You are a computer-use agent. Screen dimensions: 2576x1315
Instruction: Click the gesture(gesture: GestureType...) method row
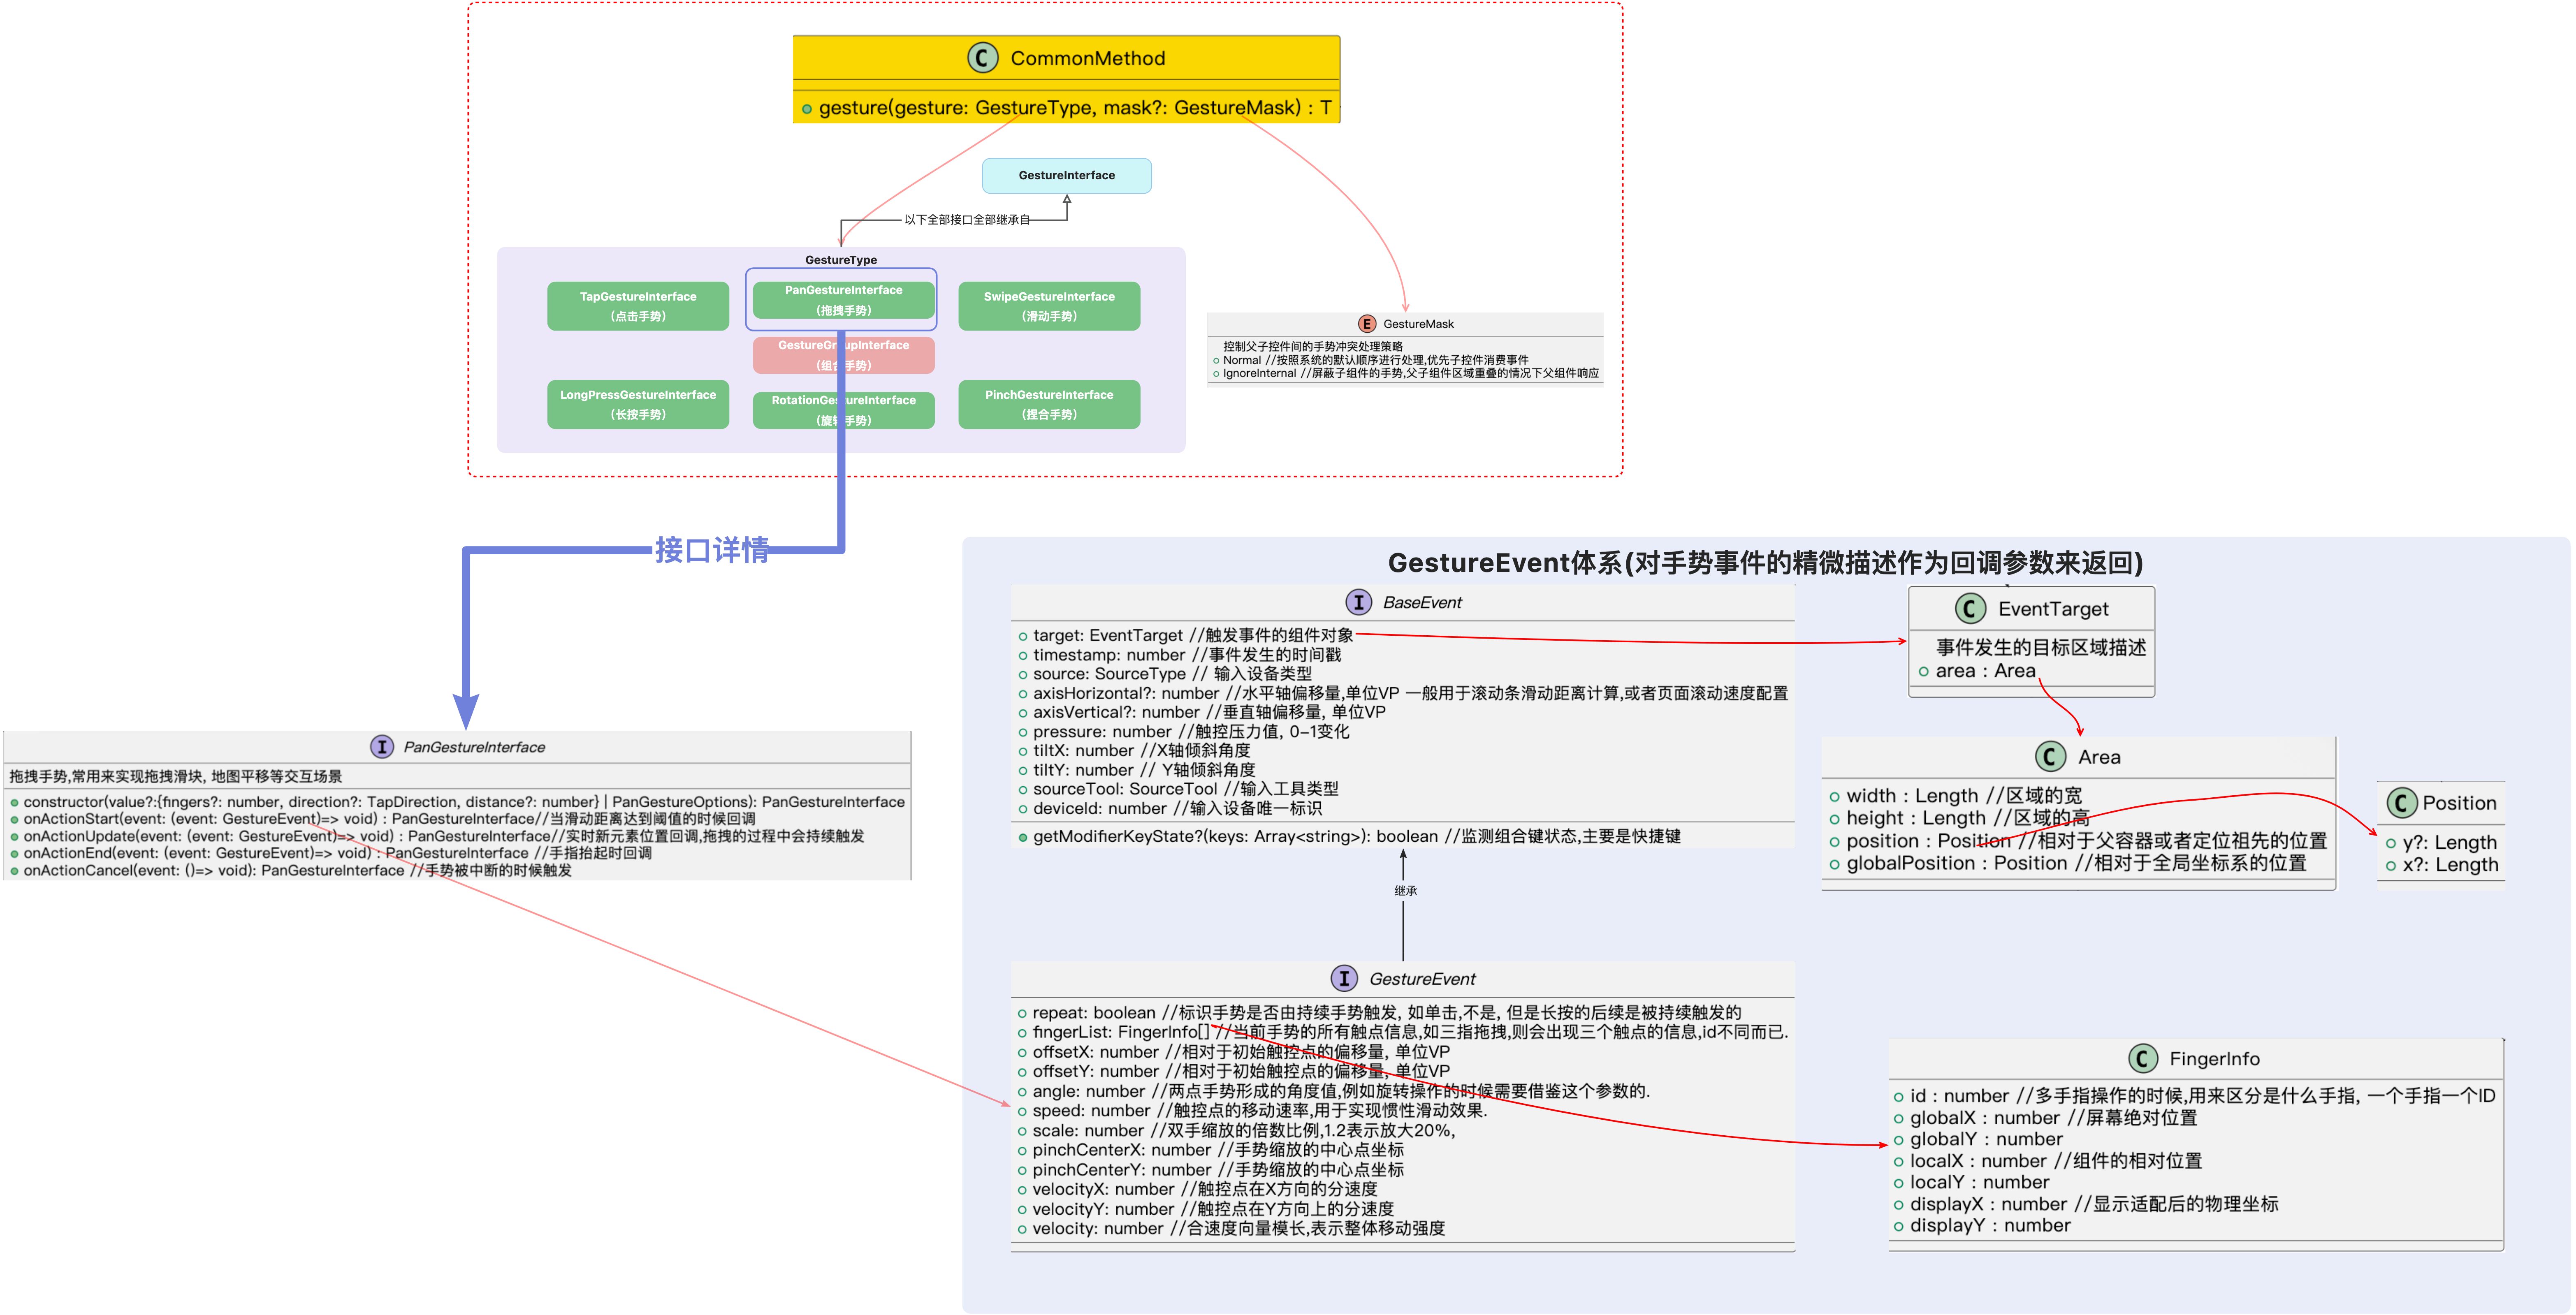(1067, 108)
